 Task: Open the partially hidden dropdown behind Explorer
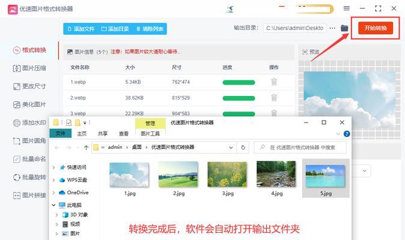364,171
